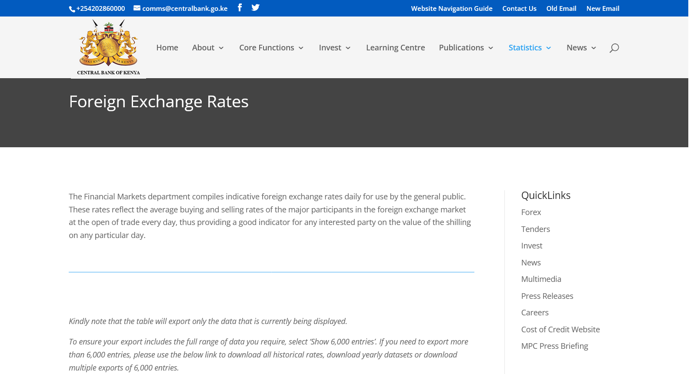
Task: Expand the Core Functions dropdown
Action: click(271, 48)
